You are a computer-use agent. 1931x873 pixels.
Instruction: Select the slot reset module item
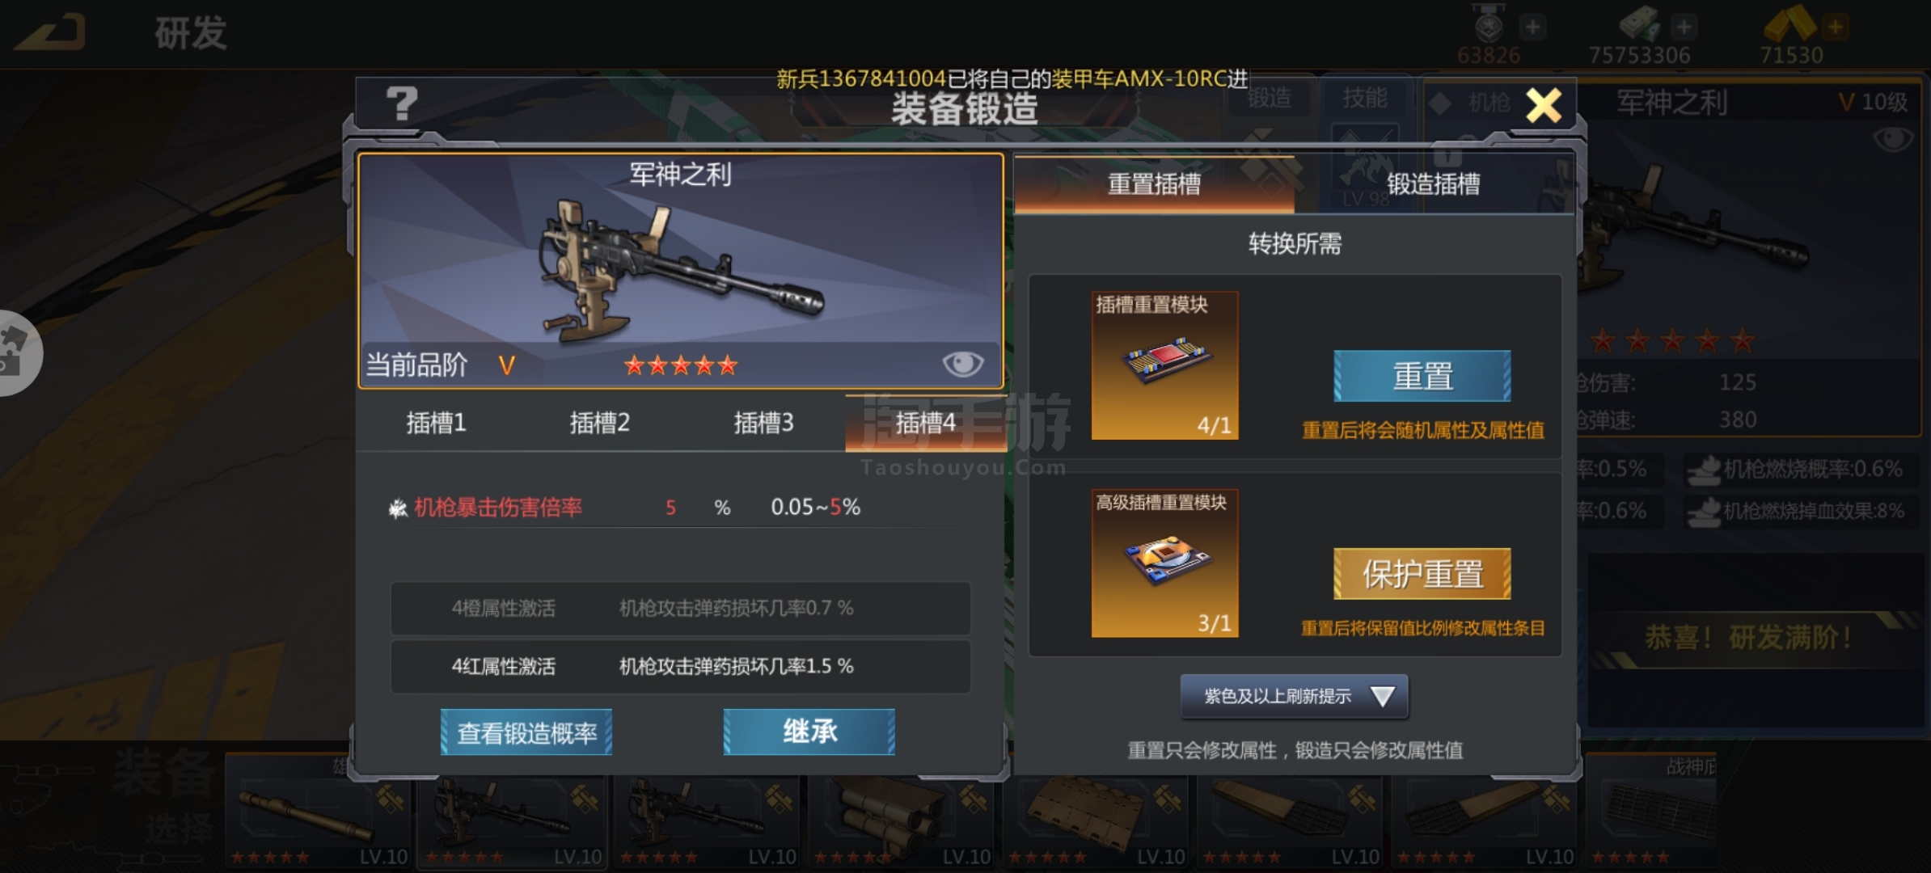click(x=1164, y=365)
